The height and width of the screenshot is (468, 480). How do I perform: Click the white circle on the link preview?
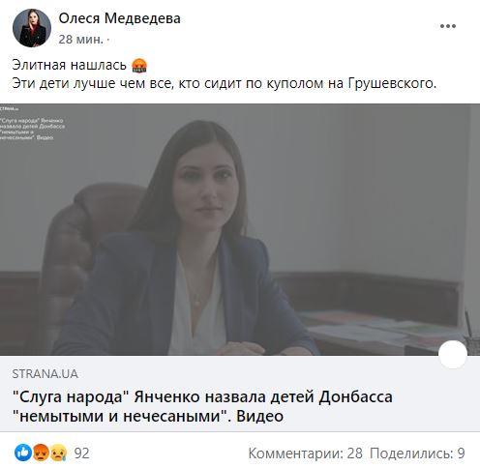453,354
